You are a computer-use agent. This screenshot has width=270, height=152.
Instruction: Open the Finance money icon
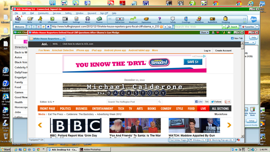(99, 20)
